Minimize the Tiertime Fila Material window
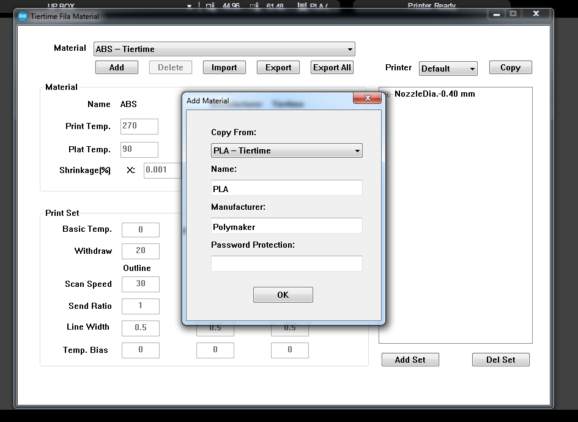 [497, 14]
